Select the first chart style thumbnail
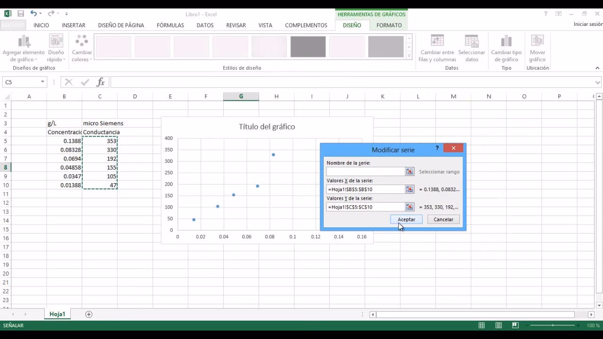Viewport: 603px width, 339px height. [114, 47]
